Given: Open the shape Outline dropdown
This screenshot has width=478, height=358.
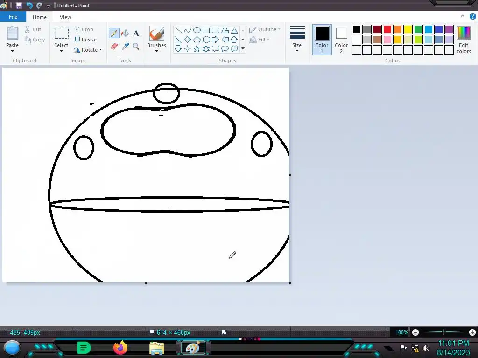Looking at the screenshot, I should click(x=265, y=29).
